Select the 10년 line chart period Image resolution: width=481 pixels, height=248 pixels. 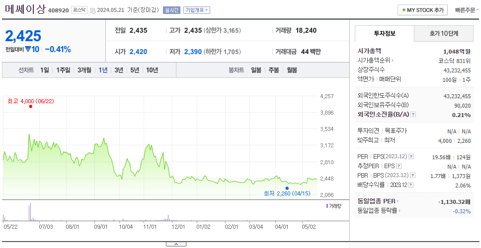point(152,70)
